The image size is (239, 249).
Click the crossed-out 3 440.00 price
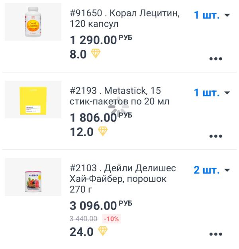[84, 218]
